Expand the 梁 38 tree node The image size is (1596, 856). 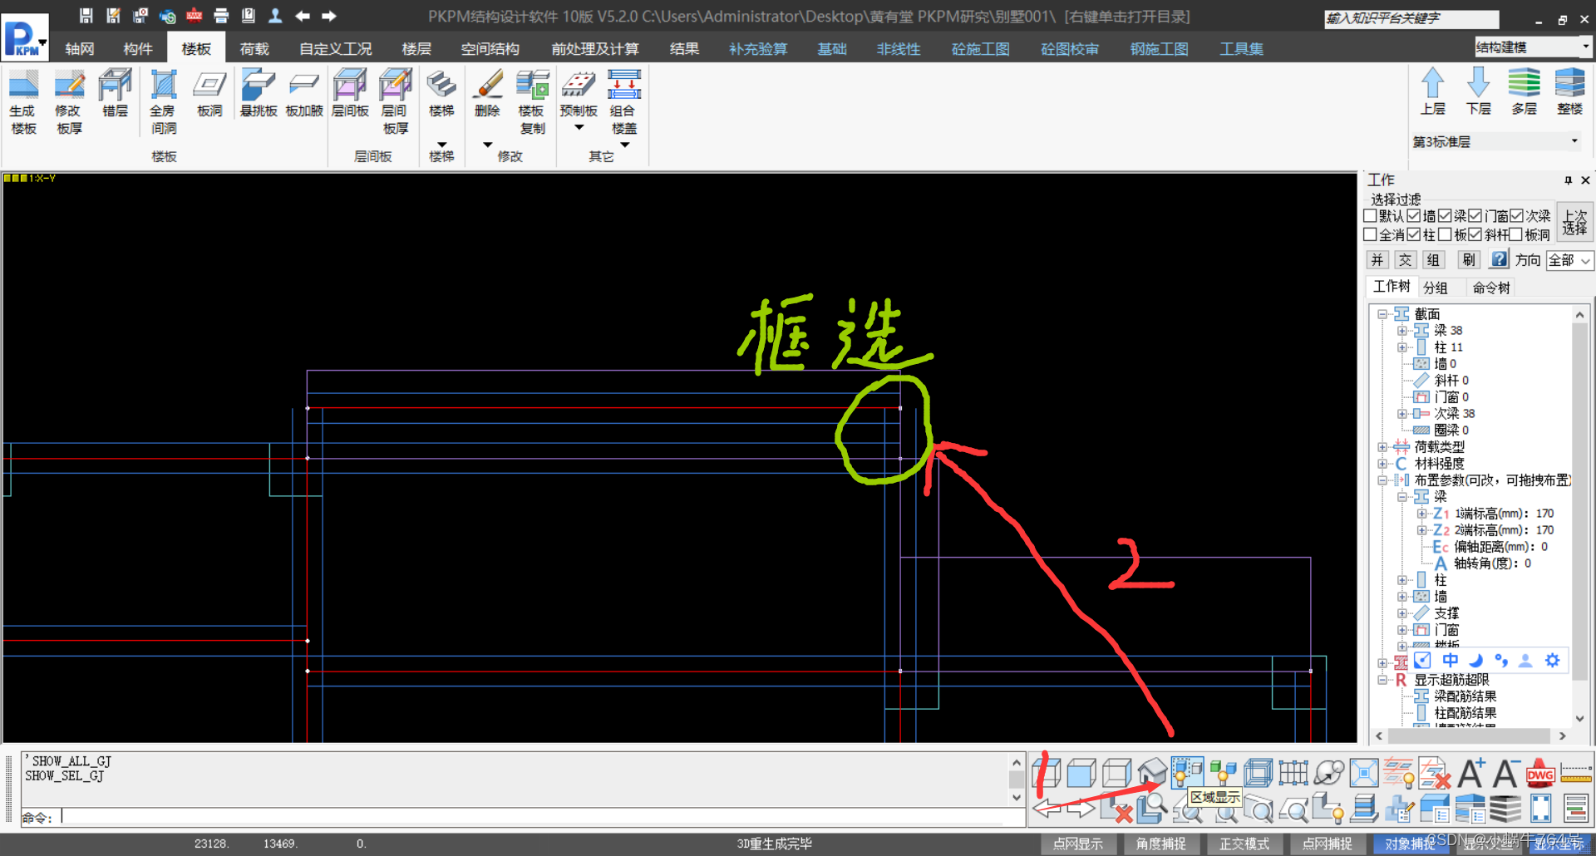[x=1401, y=331]
